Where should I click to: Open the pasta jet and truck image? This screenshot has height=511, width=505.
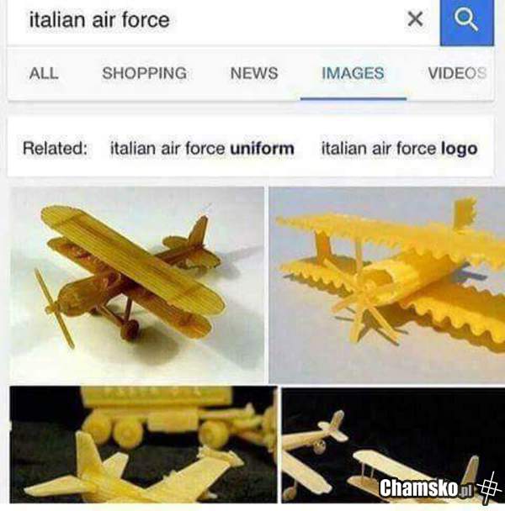tap(143, 445)
